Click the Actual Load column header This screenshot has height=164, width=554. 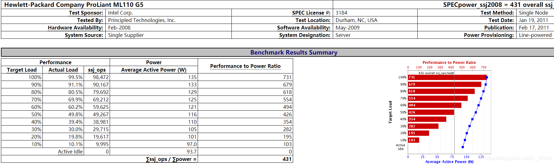[63, 70]
